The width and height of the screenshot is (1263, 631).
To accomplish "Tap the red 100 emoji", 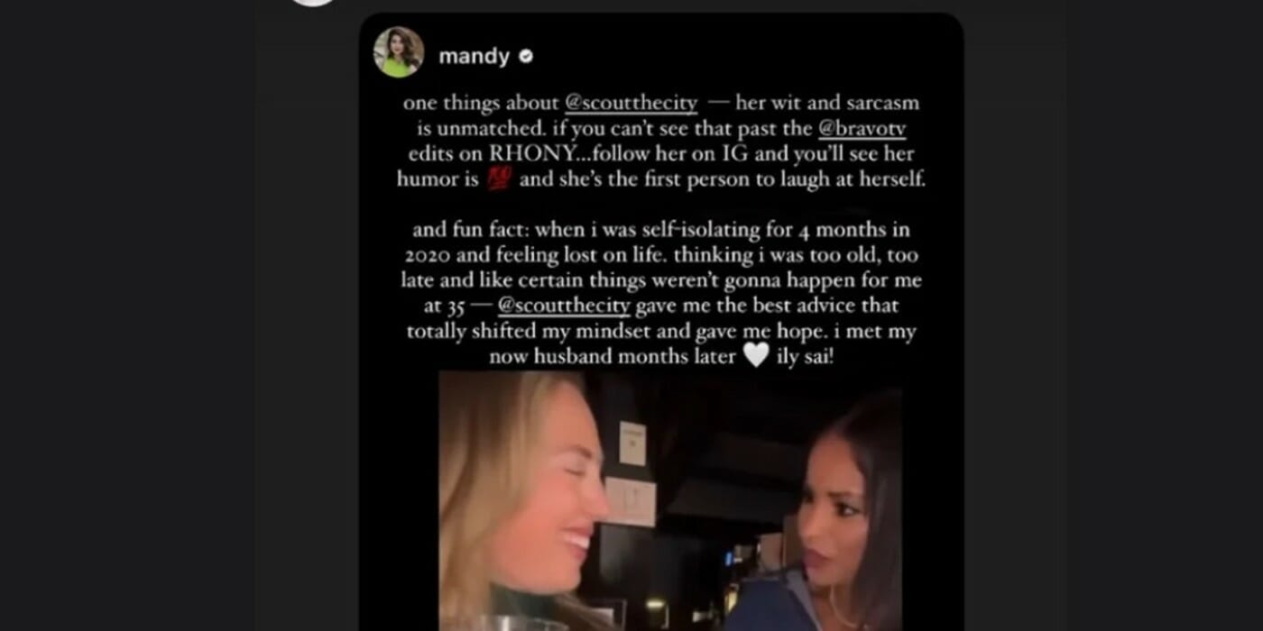I will [x=499, y=179].
